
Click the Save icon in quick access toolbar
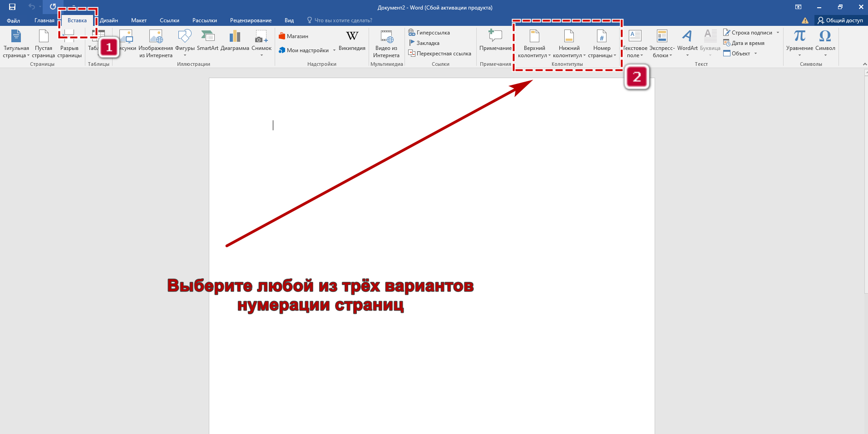12,7
